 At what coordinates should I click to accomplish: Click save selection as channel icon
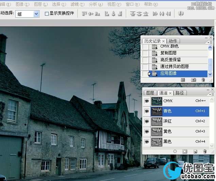tap(185, 151)
